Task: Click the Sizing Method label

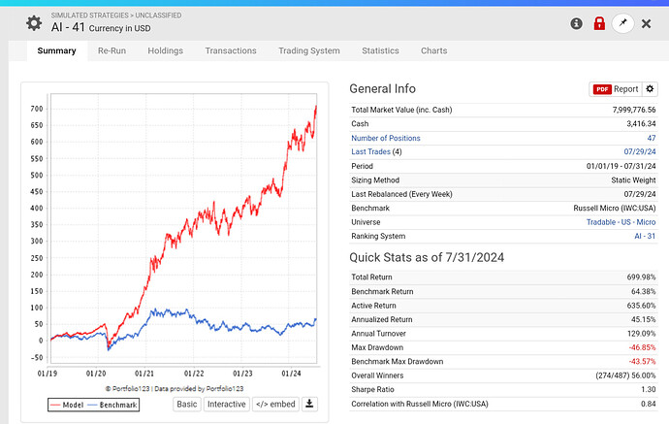Action: click(375, 180)
